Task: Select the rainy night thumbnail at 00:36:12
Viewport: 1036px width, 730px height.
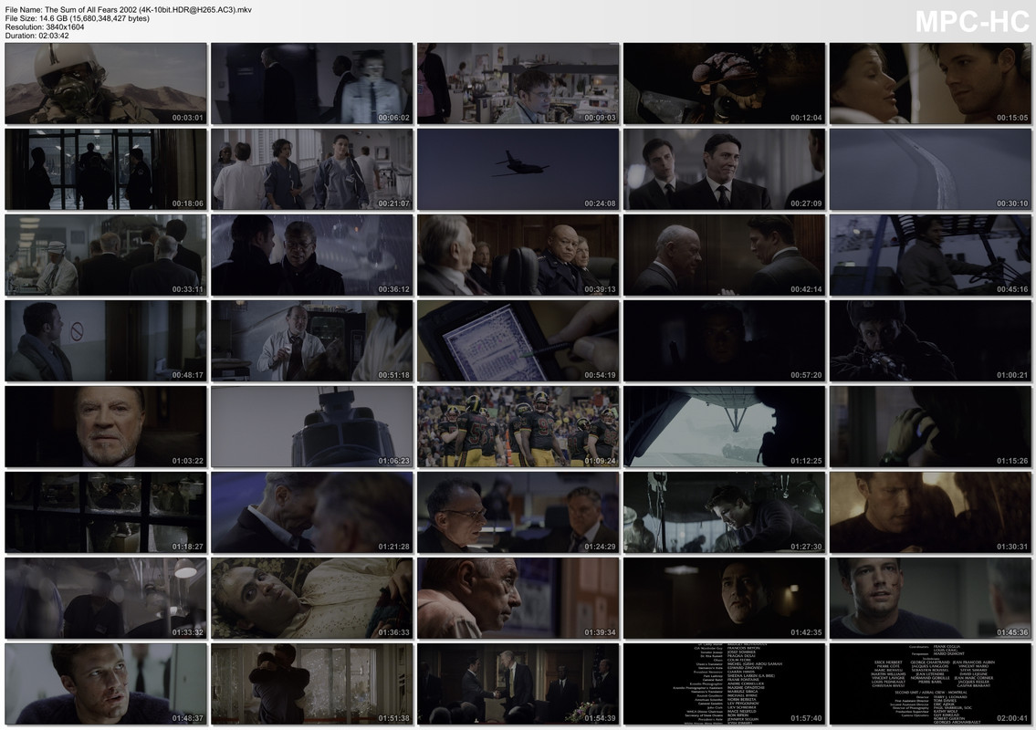Action: coord(312,255)
